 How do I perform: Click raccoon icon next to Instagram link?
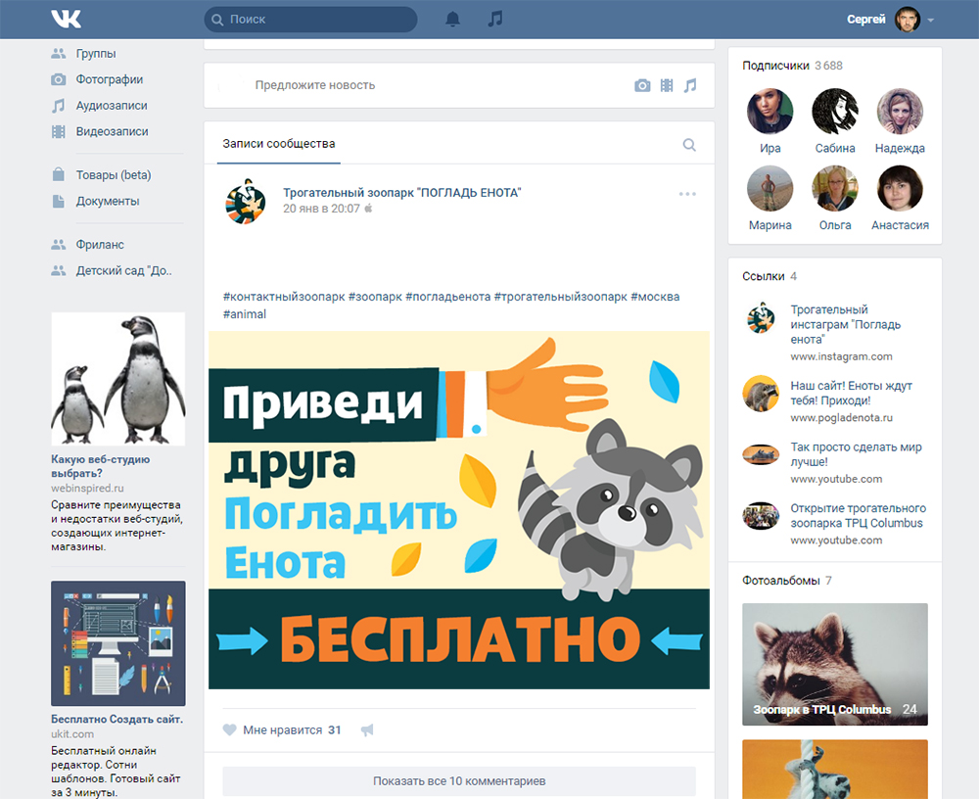[761, 316]
